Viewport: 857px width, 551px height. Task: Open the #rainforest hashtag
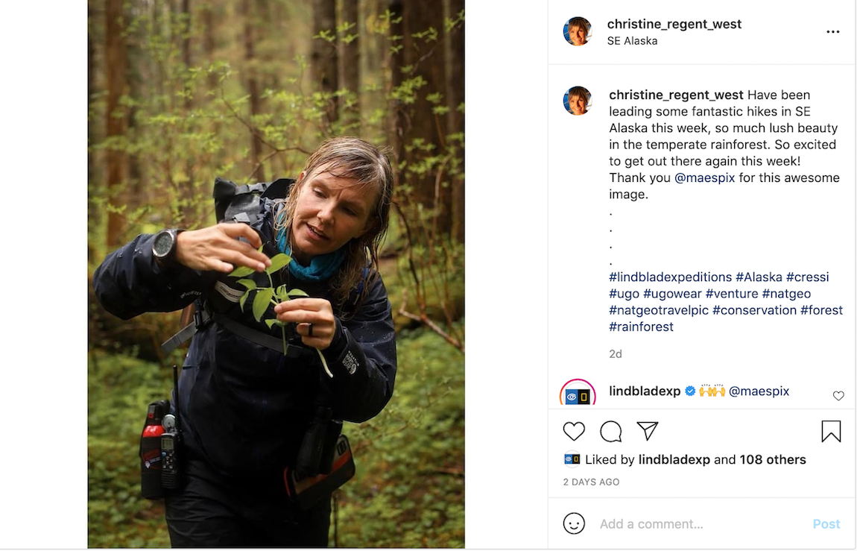(x=641, y=327)
